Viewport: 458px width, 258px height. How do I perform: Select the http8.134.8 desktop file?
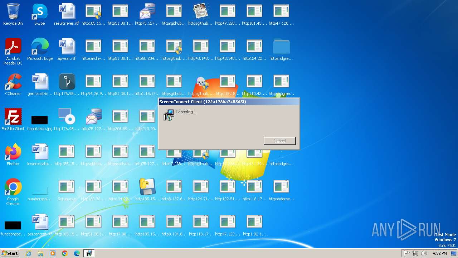(174, 225)
